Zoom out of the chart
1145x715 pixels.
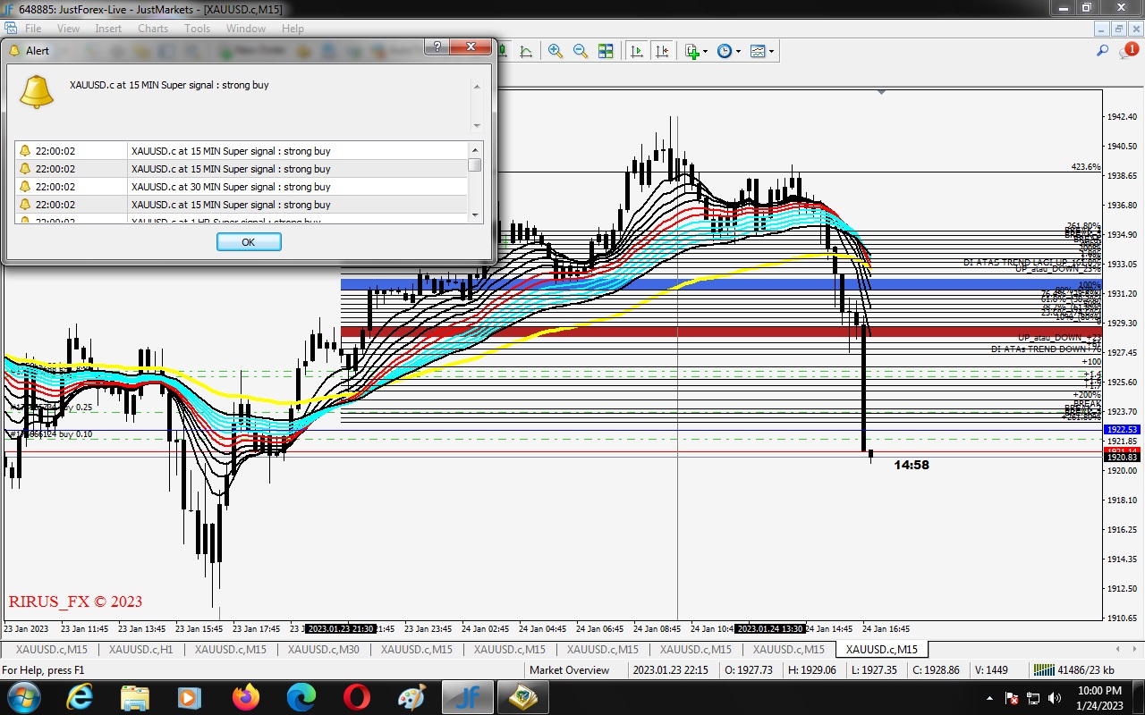(581, 52)
